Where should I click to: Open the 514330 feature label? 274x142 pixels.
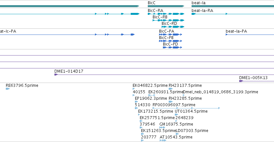click(143, 105)
